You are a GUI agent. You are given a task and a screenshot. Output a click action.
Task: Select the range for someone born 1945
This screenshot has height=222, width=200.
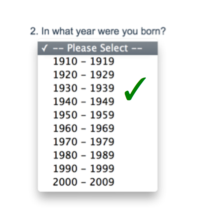pos(83,101)
